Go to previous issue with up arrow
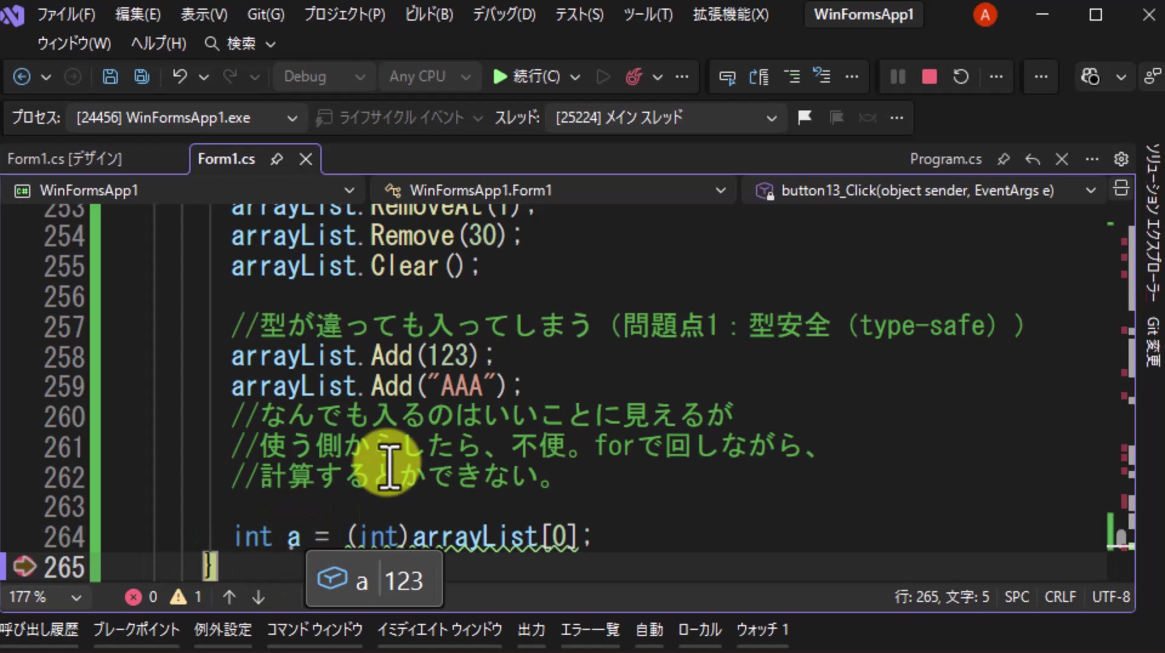1165x653 pixels. point(229,597)
